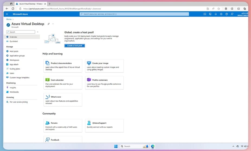The width and height of the screenshot is (251, 151).
Task: Open Microsoft Edge from the taskbar
Action: pyautogui.click(x=153, y=146)
